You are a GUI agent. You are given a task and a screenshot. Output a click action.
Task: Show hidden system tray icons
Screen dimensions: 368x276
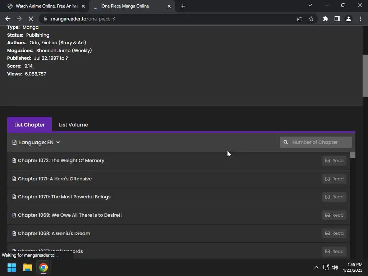coord(316,267)
